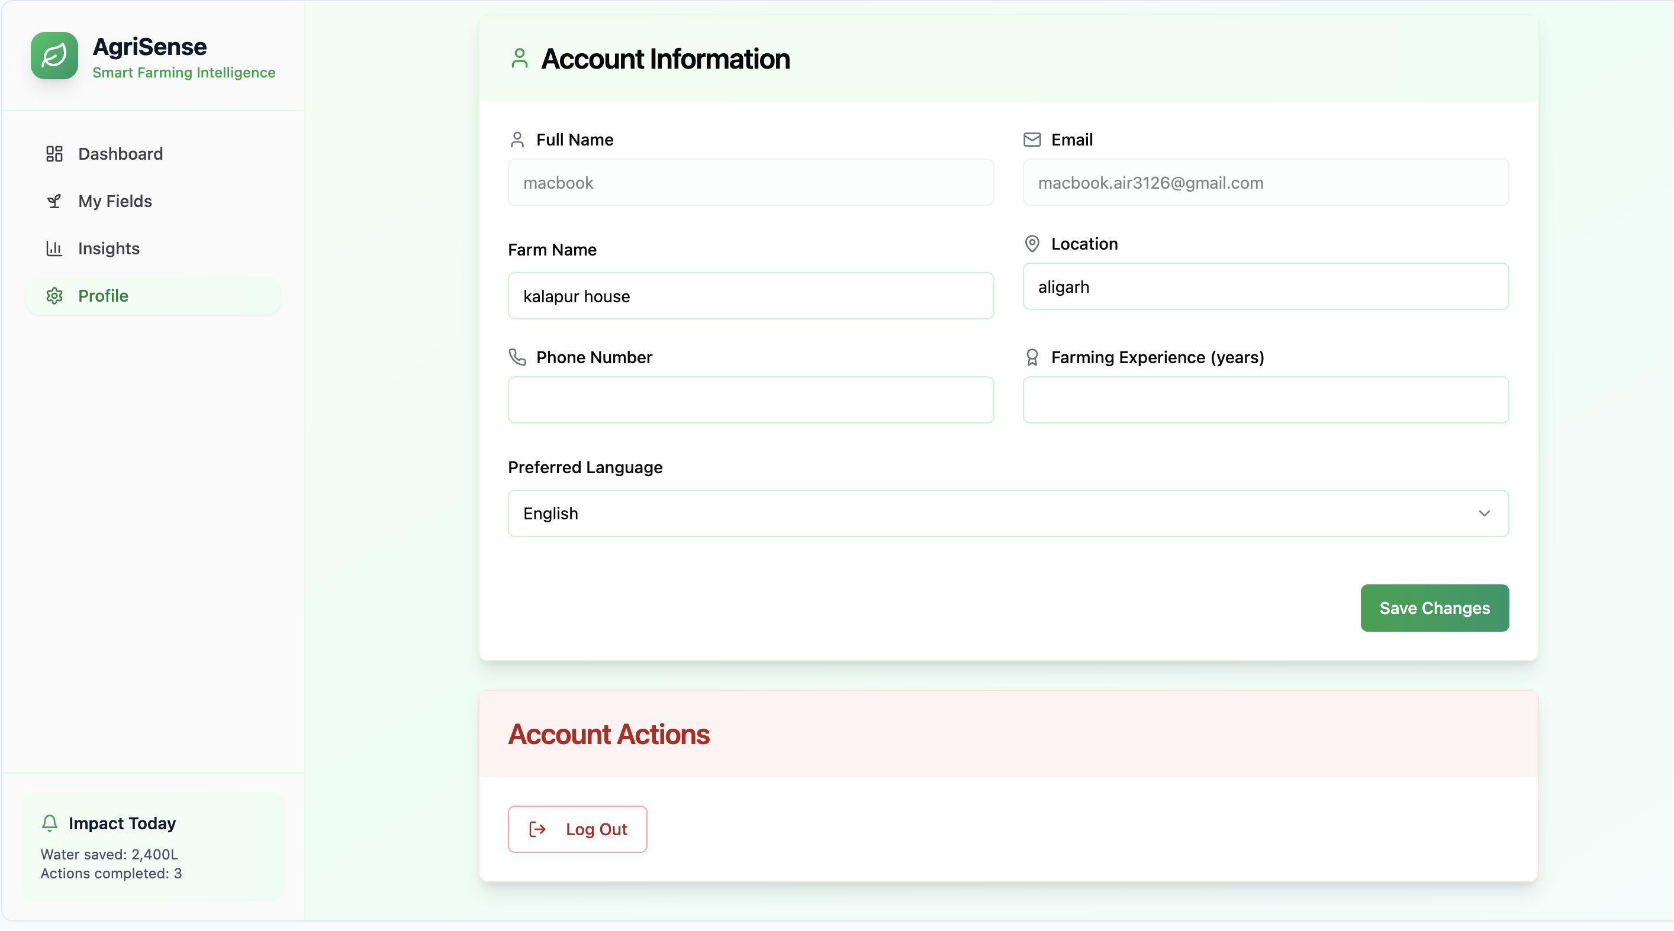This screenshot has height=931, width=1674.
Task: Click the My Fields sprout icon
Action: pyautogui.click(x=54, y=201)
